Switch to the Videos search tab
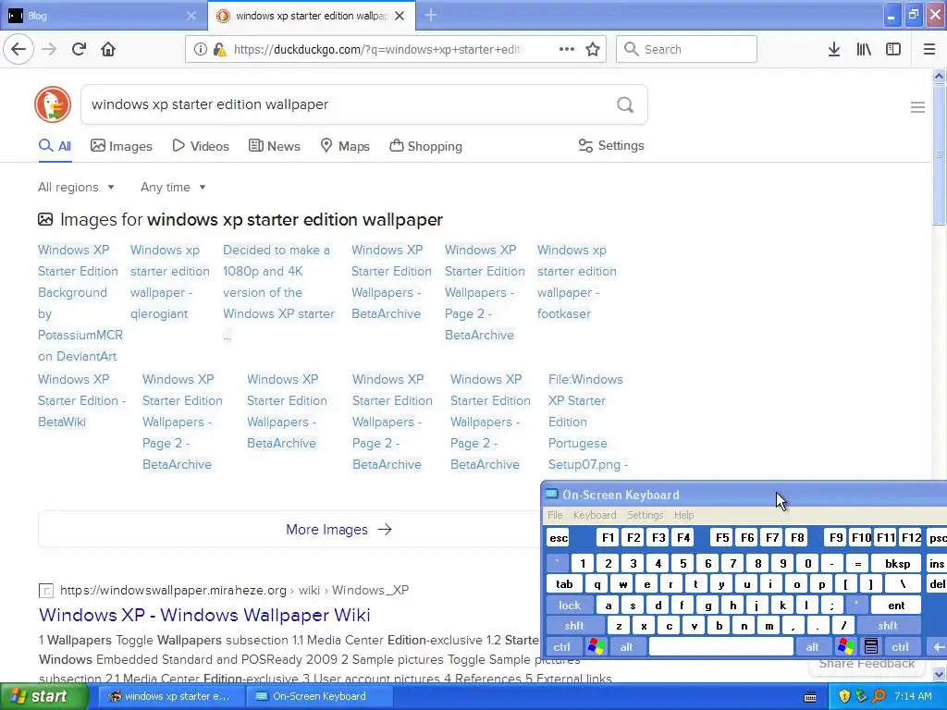Image resolution: width=947 pixels, height=710 pixels. coord(201,146)
